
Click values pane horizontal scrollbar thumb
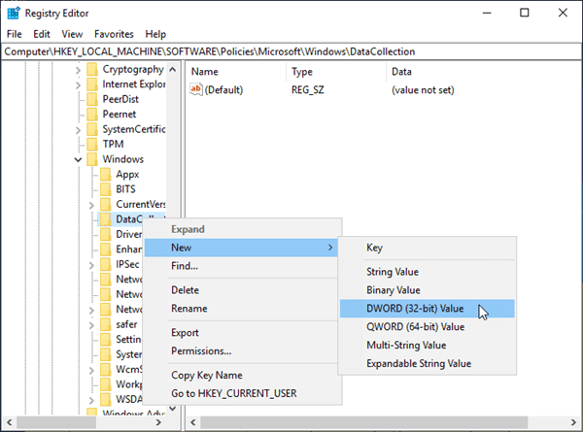pyautogui.click(x=364, y=422)
